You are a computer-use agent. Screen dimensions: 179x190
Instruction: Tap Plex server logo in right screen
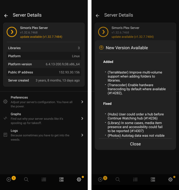coord(103,32)
